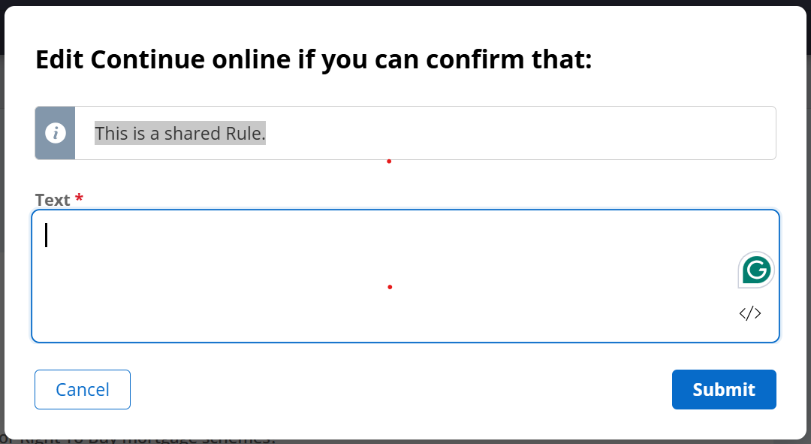Click the partly hidden page text below the dialog
The height and width of the screenshot is (444, 811).
(x=150, y=439)
